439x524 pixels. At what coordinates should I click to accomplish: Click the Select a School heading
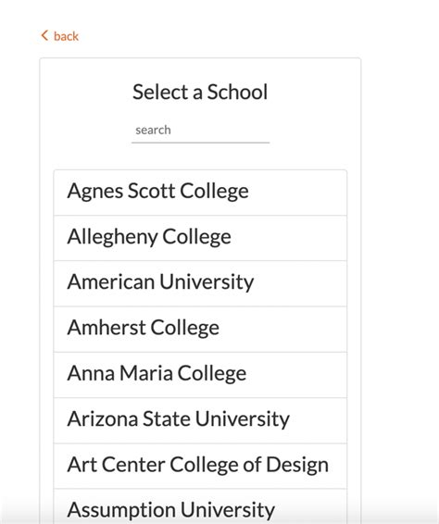pos(200,92)
